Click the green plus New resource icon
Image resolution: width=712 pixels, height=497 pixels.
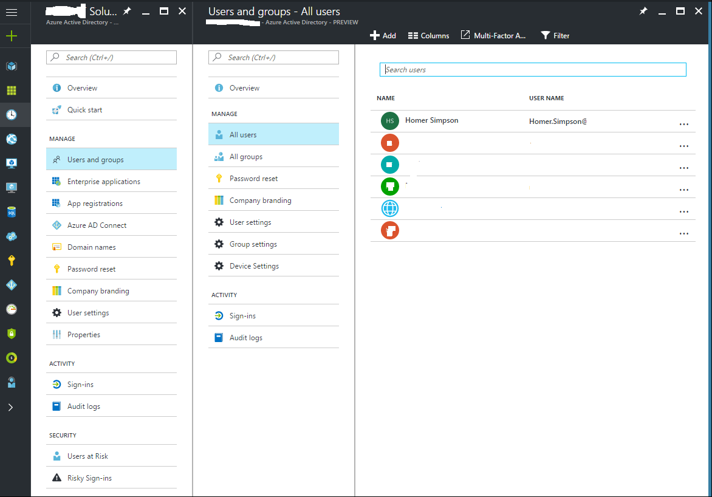click(12, 36)
